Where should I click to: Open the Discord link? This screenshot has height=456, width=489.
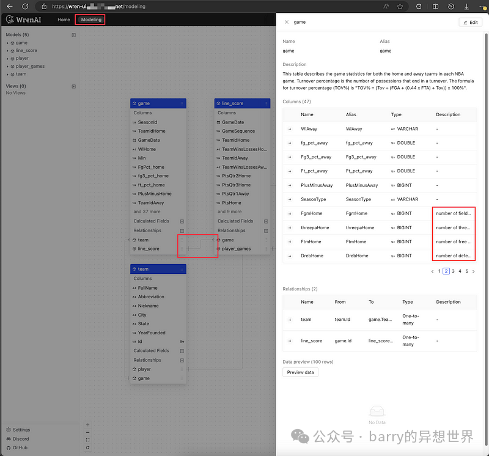click(18, 439)
